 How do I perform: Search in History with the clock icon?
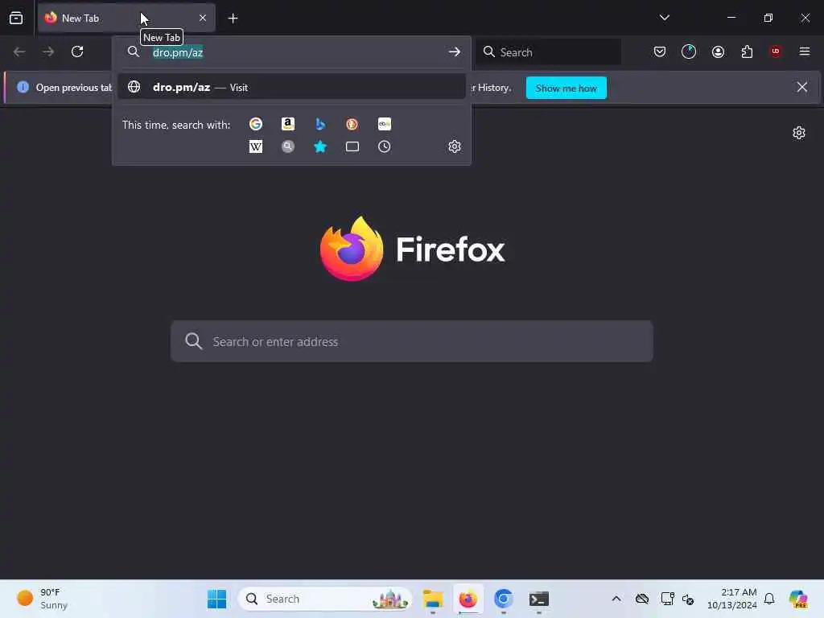pos(384,146)
